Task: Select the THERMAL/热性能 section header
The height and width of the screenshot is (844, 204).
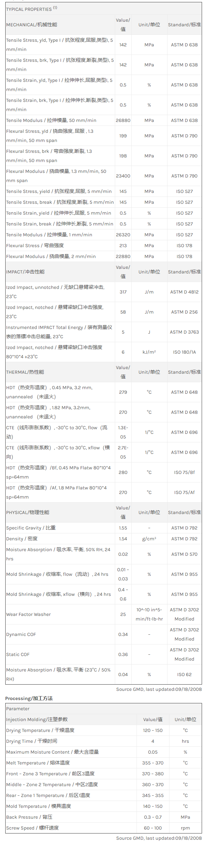Action: click(x=25, y=372)
